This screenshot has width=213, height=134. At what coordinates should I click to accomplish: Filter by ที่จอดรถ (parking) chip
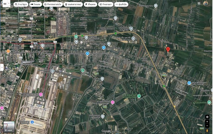(x=91, y=4)
